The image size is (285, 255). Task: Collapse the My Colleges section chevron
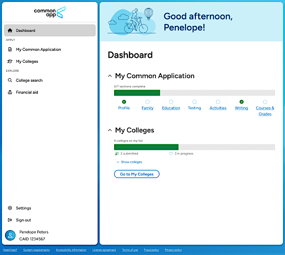[110, 130]
